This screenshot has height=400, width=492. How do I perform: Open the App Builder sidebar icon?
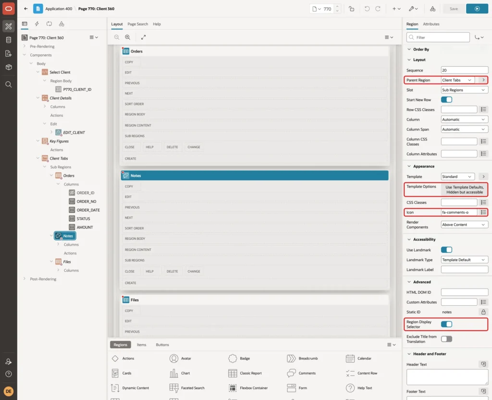coord(9,26)
